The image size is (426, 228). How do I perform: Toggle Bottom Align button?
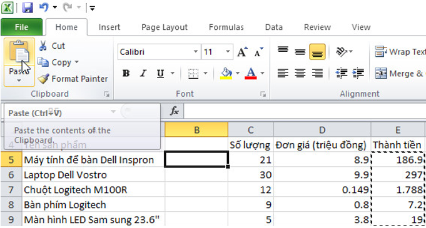pyautogui.click(x=317, y=52)
